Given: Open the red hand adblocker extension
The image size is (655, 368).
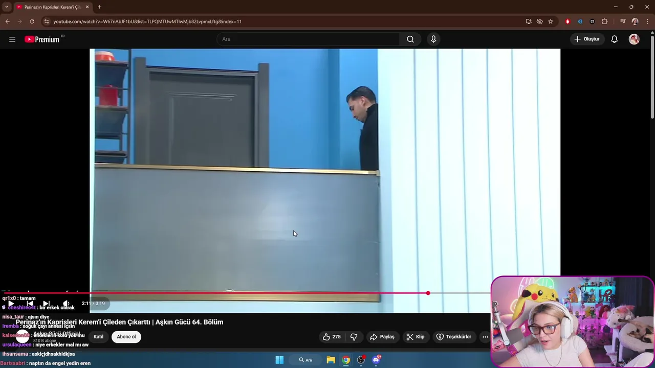Looking at the screenshot, I should (x=567, y=21).
